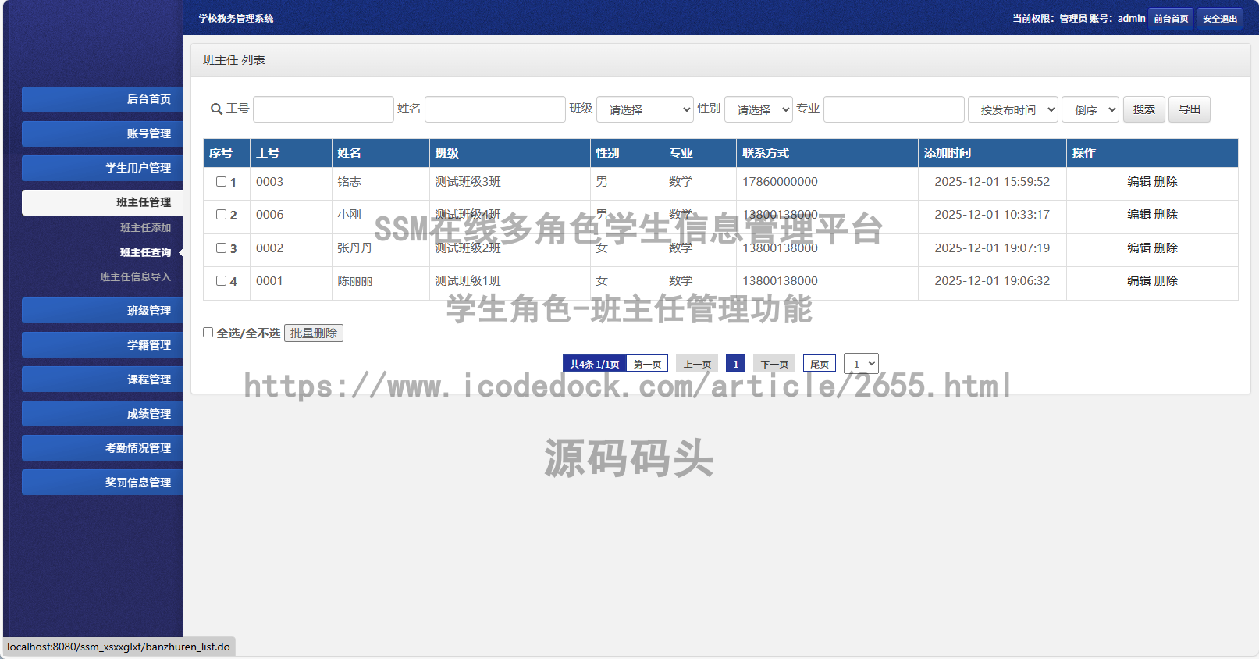
Task: Check the checkbox for row 1 (铭志)
Action: pos(221,182)
